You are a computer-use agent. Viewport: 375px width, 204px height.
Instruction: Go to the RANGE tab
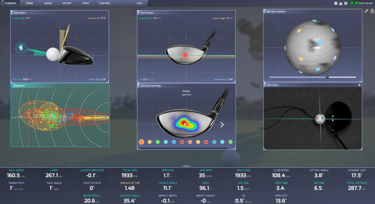(x=48, y=3)
